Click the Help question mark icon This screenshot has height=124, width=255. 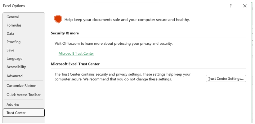tap(230, 6)
